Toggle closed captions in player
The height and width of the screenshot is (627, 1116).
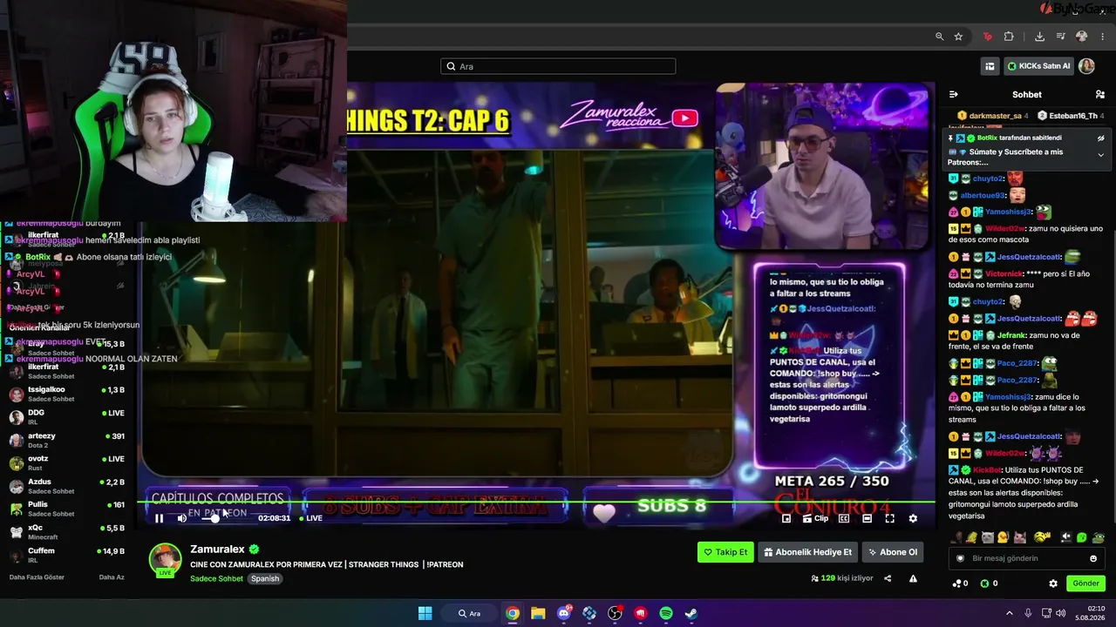pyautogui.click(x=844, y=518)
